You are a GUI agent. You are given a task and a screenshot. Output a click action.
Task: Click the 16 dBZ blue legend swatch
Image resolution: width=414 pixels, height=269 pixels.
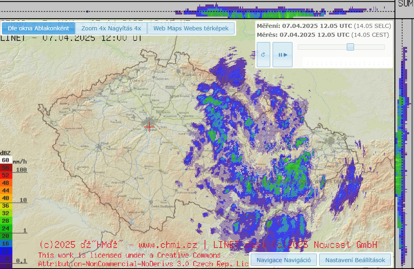coord(6,243)
